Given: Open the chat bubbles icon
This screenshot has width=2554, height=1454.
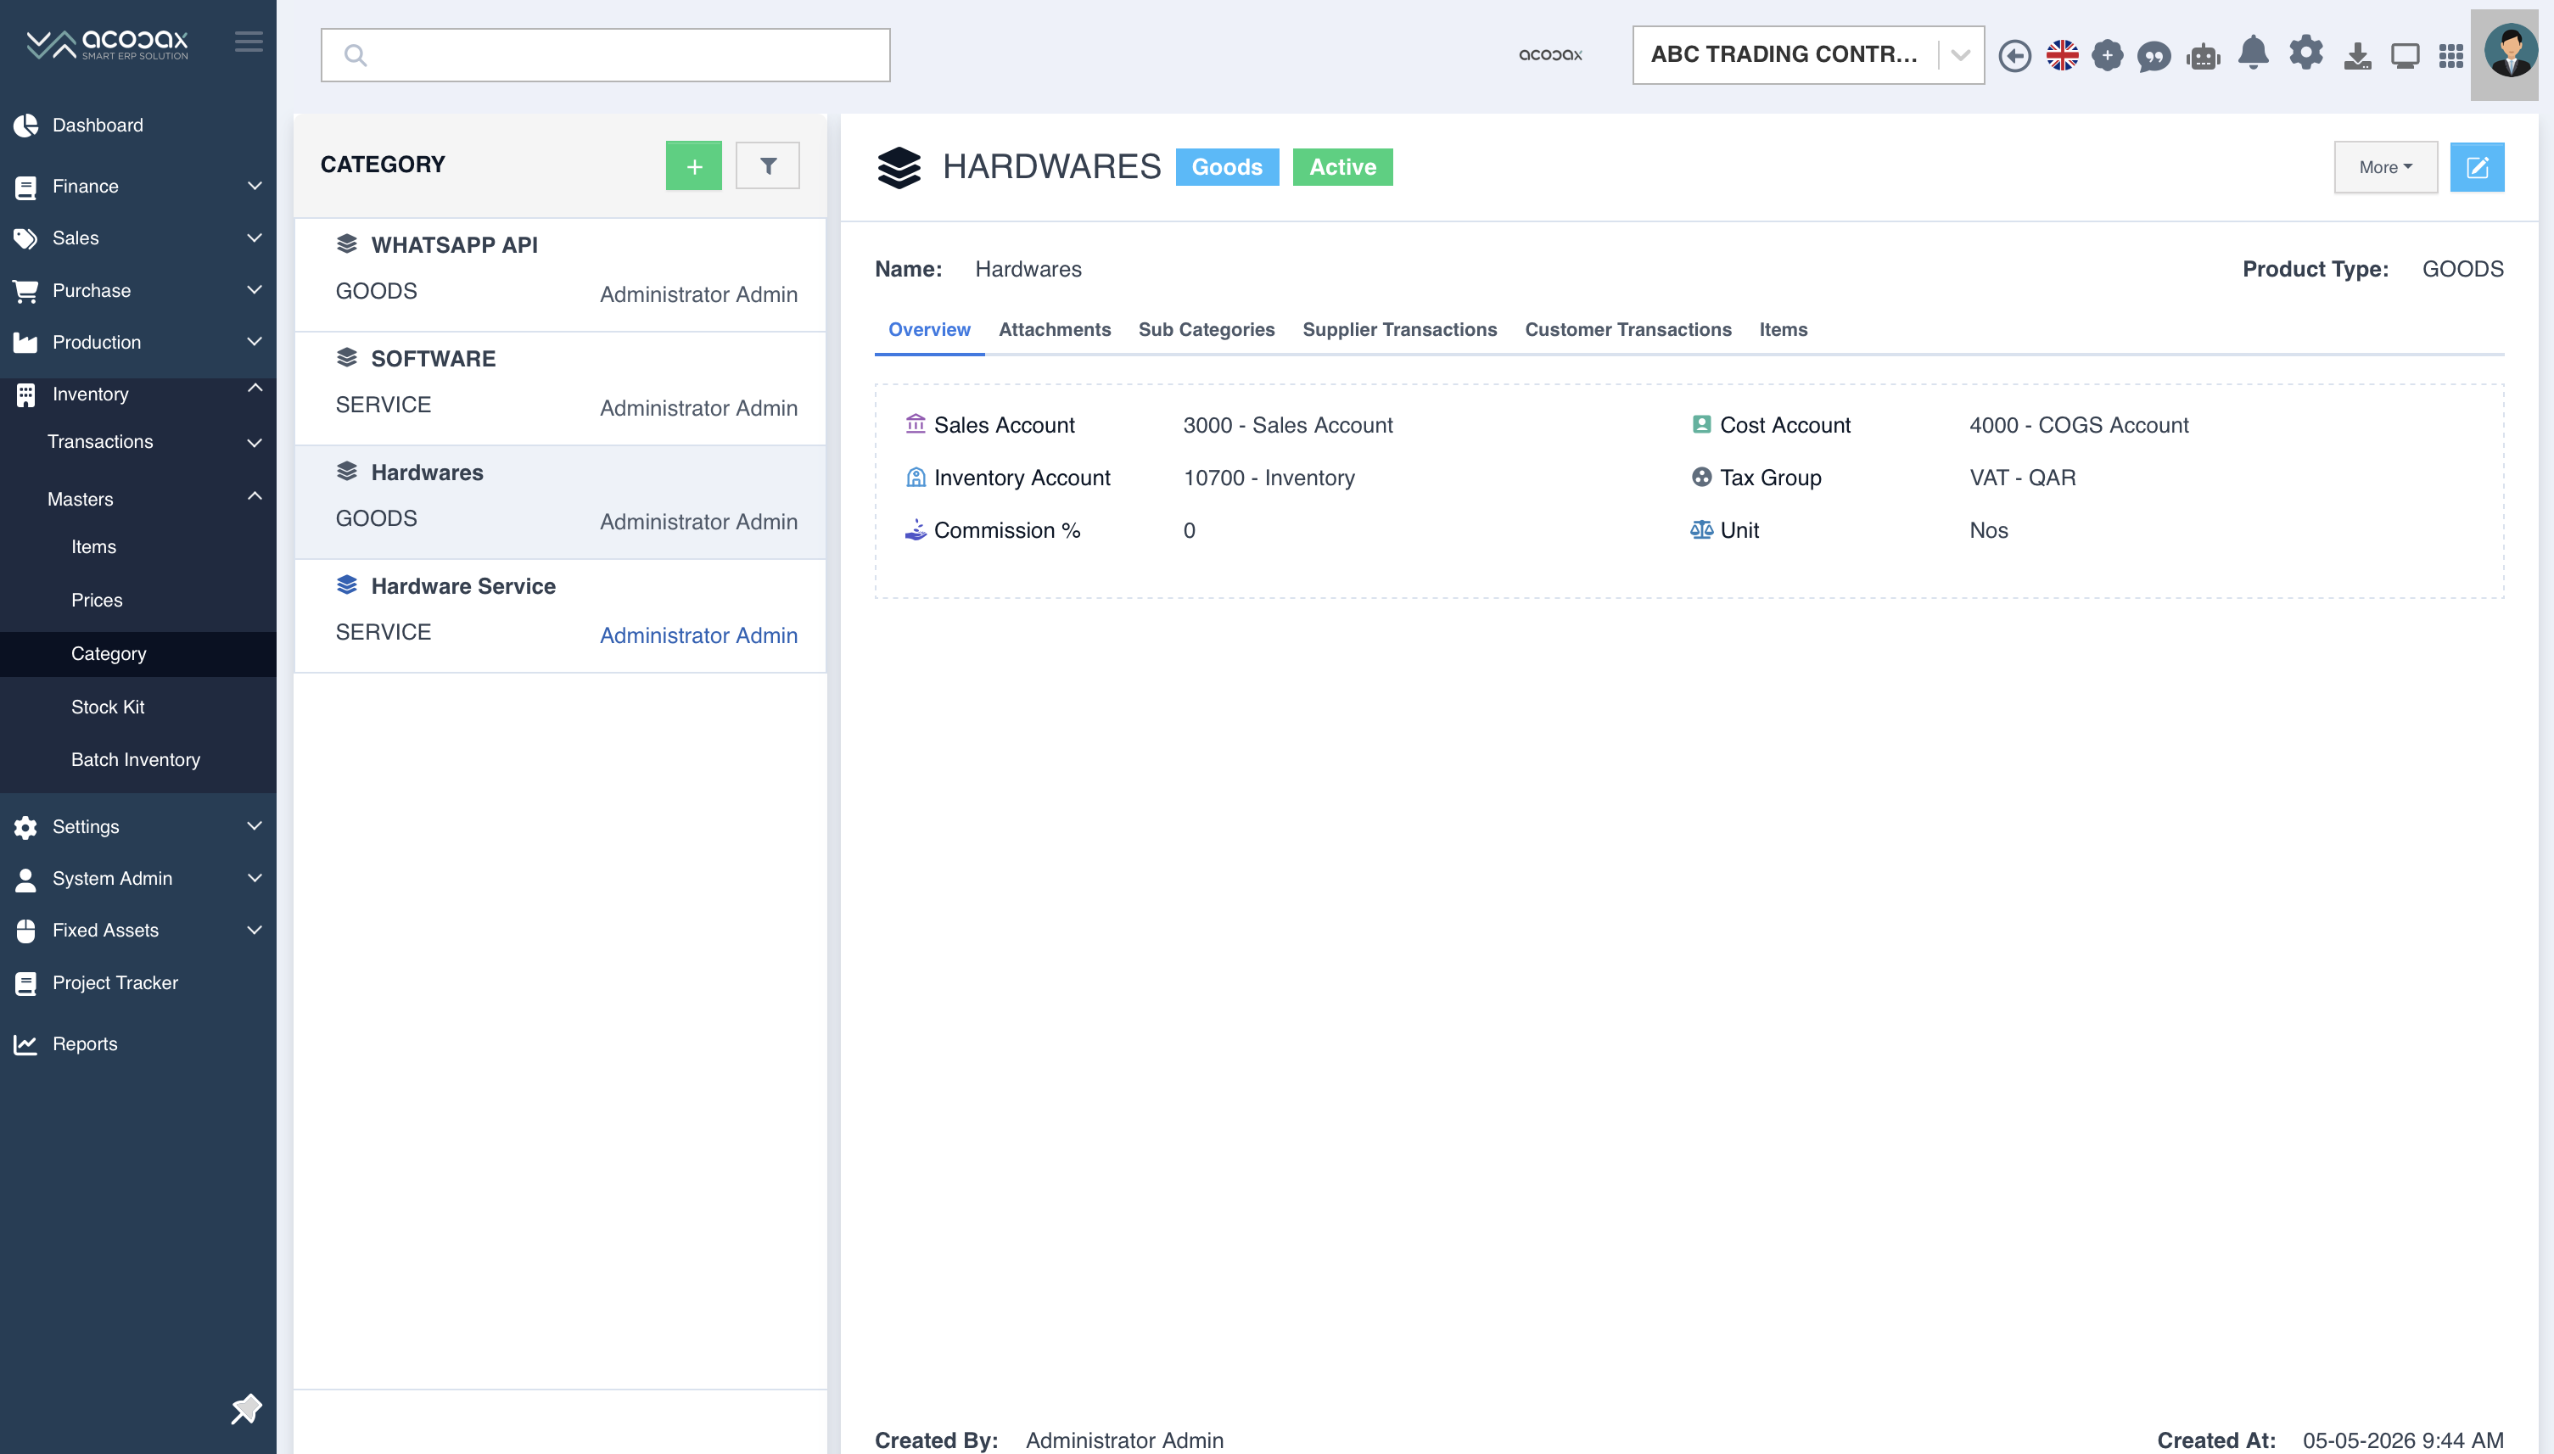Looking at the screenshot, I should click(x=2154, y=57).
